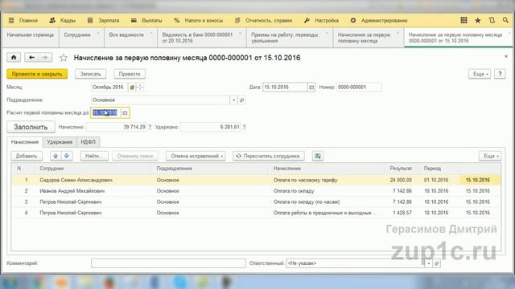Click the Дата field 15.10.2016

click(x=285, y=88)
